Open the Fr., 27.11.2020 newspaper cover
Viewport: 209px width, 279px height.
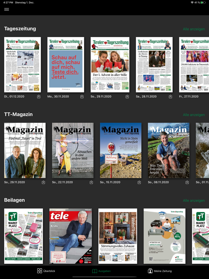pyautogui.click(x=194, y=65)
